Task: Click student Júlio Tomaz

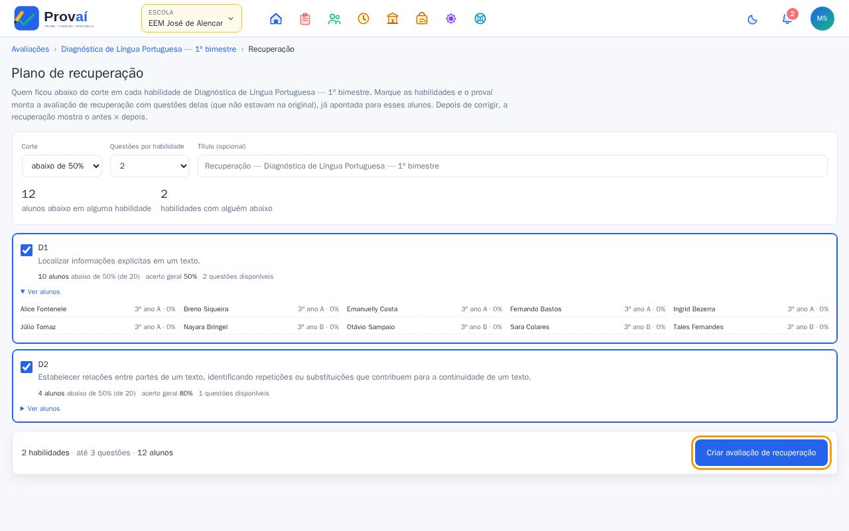Action: [38, 327]
